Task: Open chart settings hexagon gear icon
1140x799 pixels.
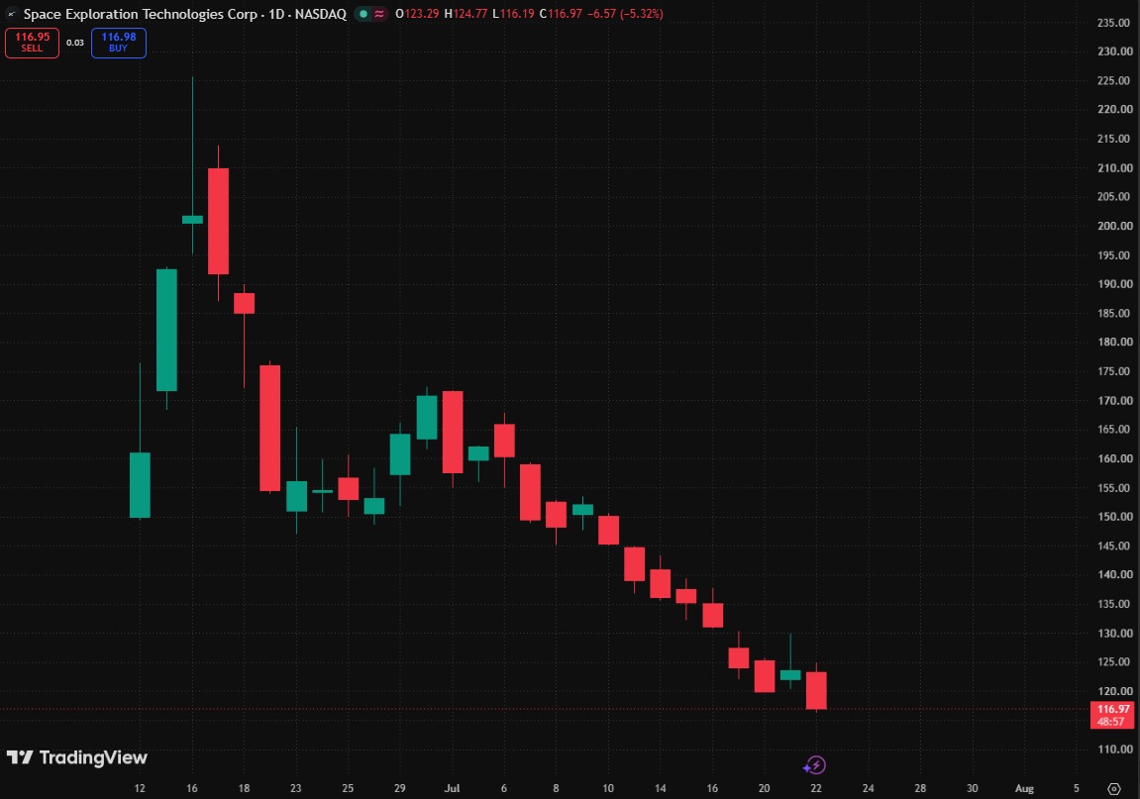Action: click(x=1114, y=788)
